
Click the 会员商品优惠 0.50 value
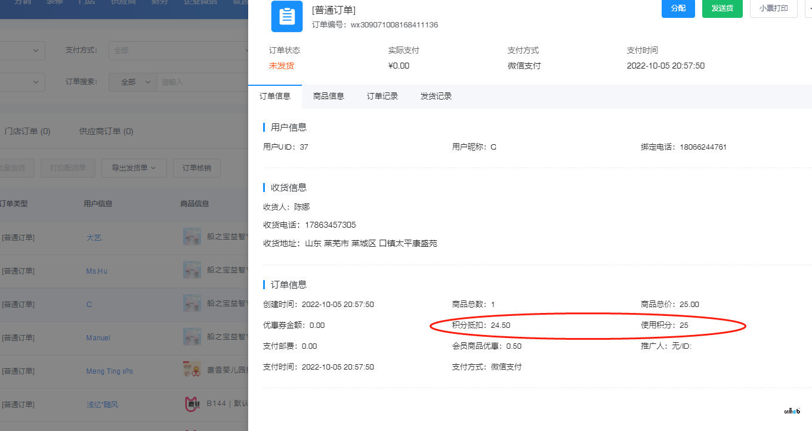point(514,346)
